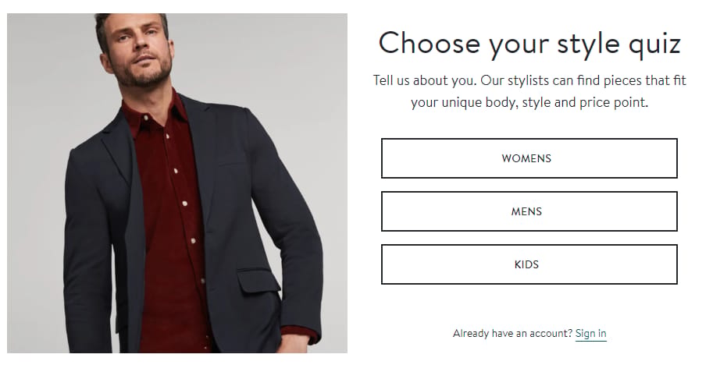This screenshot has height=372, width=713.
Task: Choose the WOMENS style quiz
Action: (x=529, y=158)
